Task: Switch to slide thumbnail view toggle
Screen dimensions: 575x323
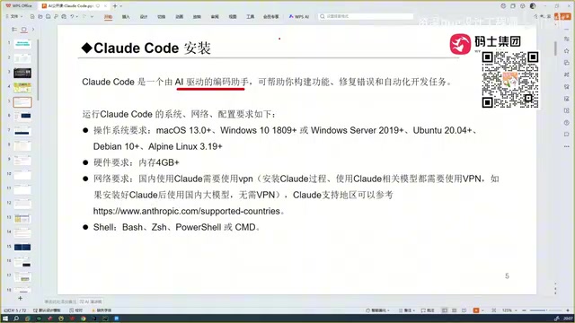Action: click(24, 30)
